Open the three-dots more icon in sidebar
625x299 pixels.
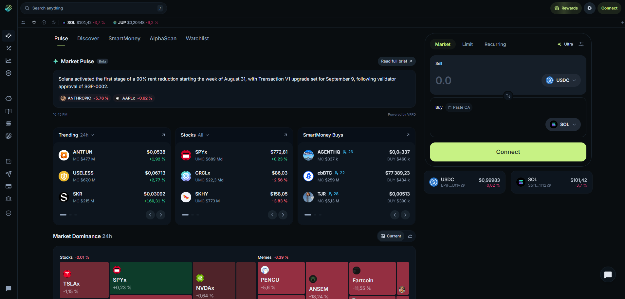9,213
